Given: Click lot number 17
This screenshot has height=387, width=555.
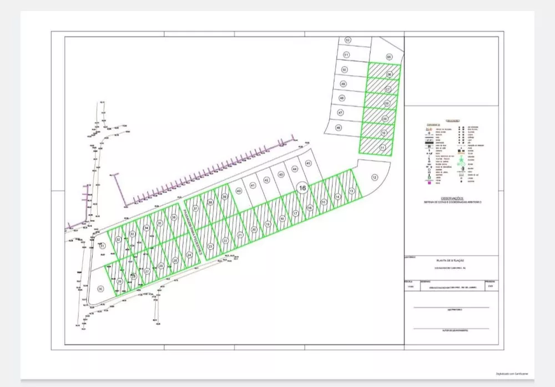Looking at the screenshot, I should tap(296, 213).
